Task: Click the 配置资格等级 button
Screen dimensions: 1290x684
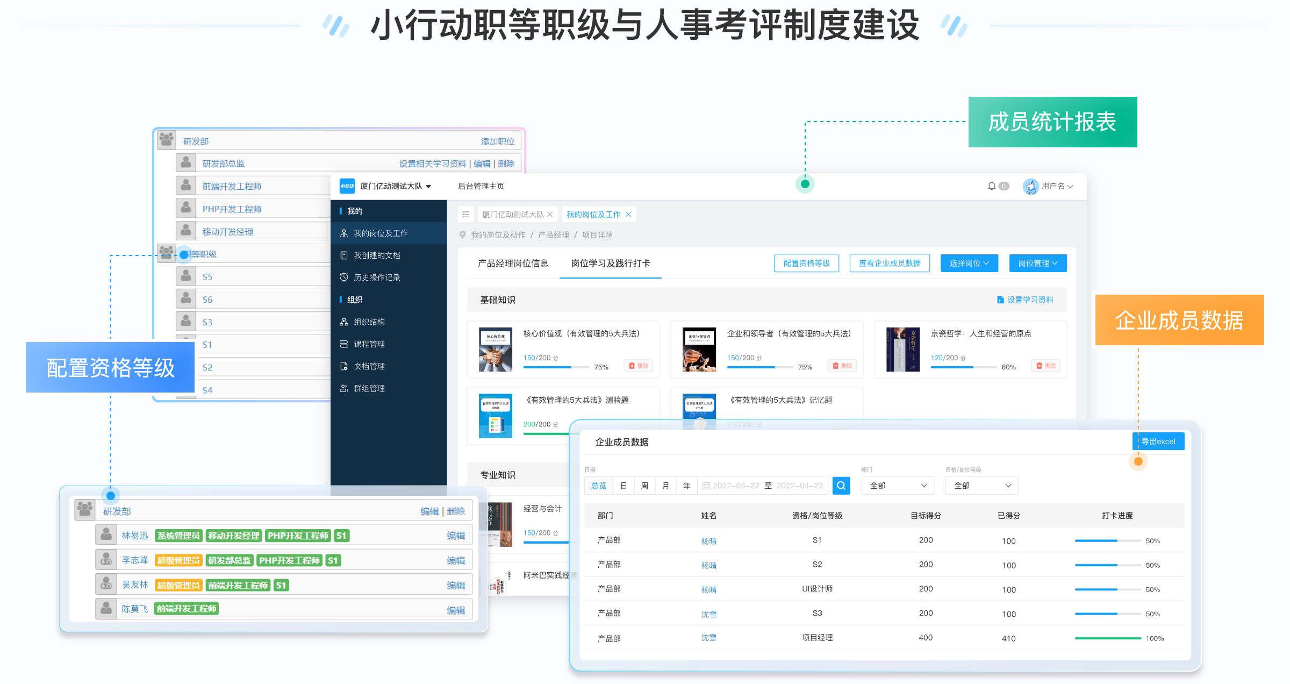Action: 806,263
